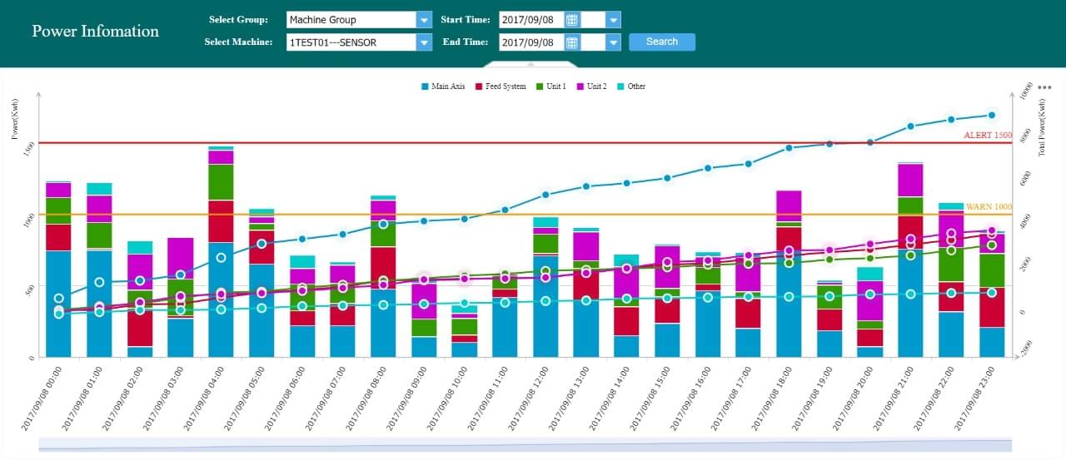Viewport: 1066px width, 460px height.
Task: Open the Start Time calendar picker icon
Action: coord(571,20)
